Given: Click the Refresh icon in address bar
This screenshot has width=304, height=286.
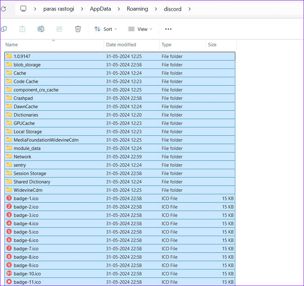Looking at the screenshot, I should click(x=3, y=9).
